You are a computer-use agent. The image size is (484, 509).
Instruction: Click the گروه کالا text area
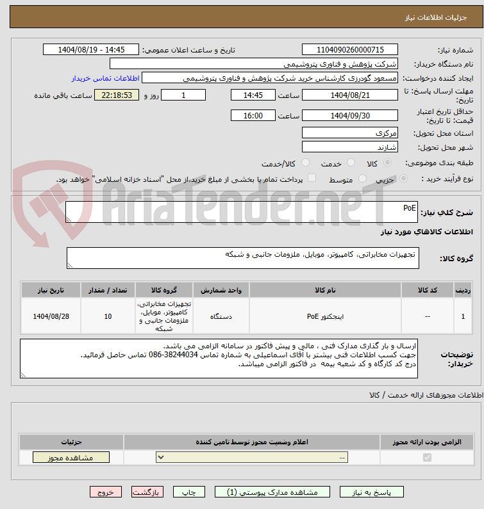243,258
